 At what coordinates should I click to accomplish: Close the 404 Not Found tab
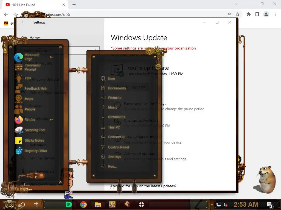coord(64,5)
